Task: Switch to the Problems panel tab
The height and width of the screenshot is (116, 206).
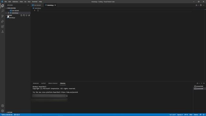Action: pos(36,83)
